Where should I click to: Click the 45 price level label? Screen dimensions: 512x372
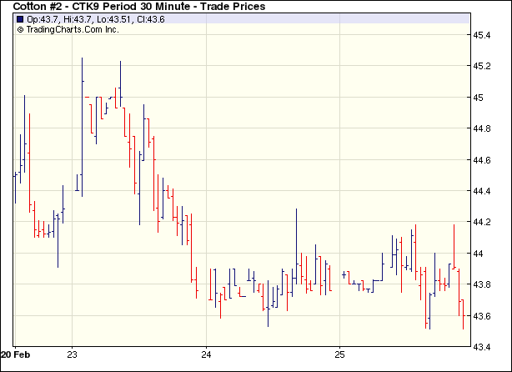pos(480,98)
